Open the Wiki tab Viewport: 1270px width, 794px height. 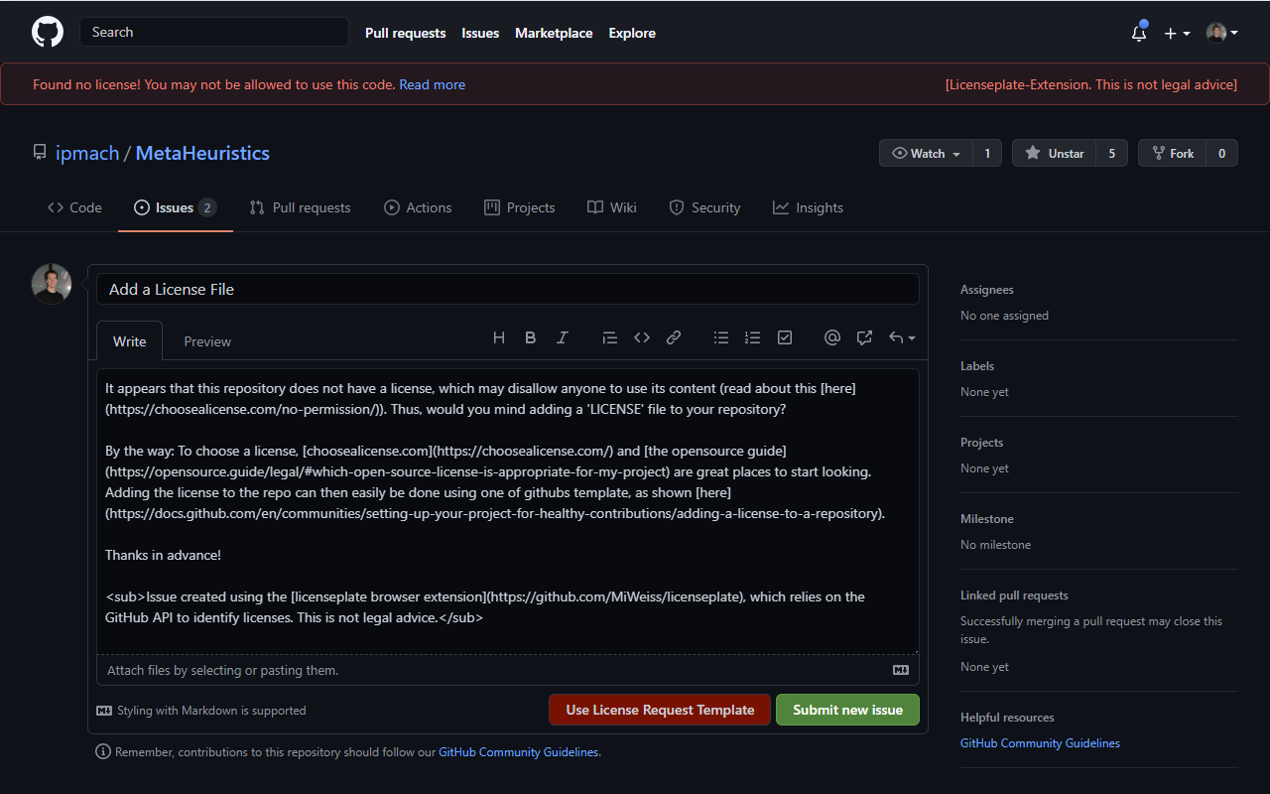tap(612, 207)
